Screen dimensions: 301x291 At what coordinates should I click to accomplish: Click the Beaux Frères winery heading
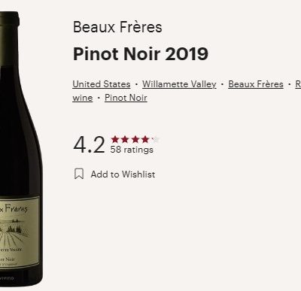117,27
